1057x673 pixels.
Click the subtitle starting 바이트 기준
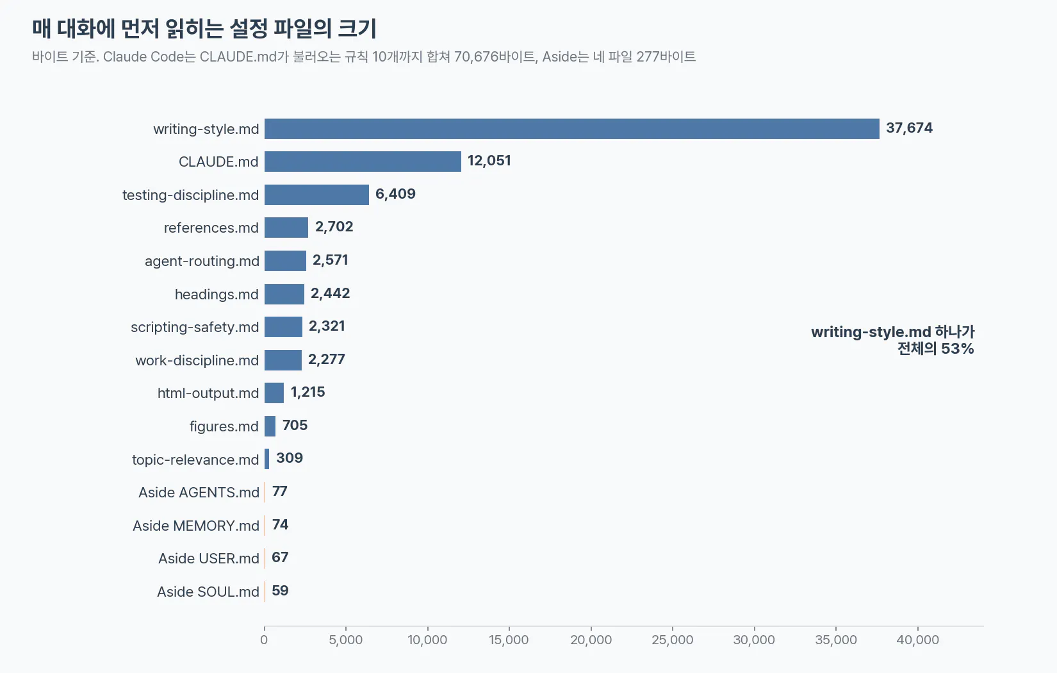pyautogui.click(x=364, y=56)
